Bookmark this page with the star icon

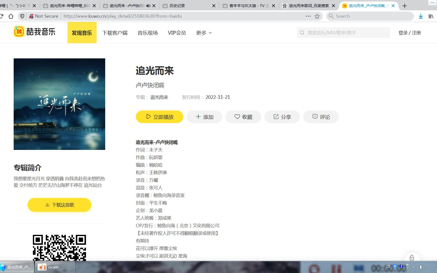(x=317, y=16)
